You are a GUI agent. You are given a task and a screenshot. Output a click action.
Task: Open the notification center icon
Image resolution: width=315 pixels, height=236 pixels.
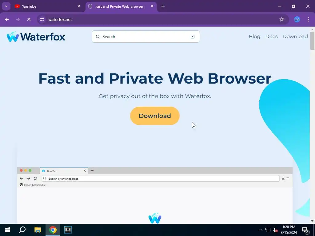click(x=305, y=230)
